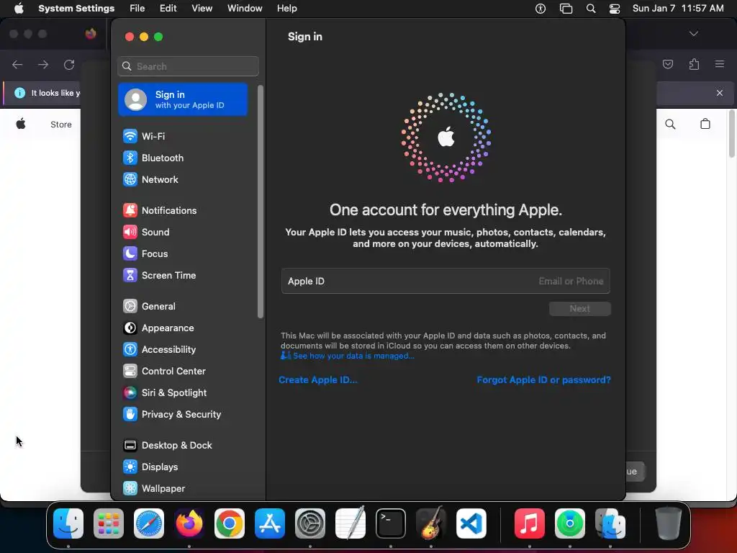737x553 pixels.
Task: Open Find My from the Dock
Action: (570, 523)
